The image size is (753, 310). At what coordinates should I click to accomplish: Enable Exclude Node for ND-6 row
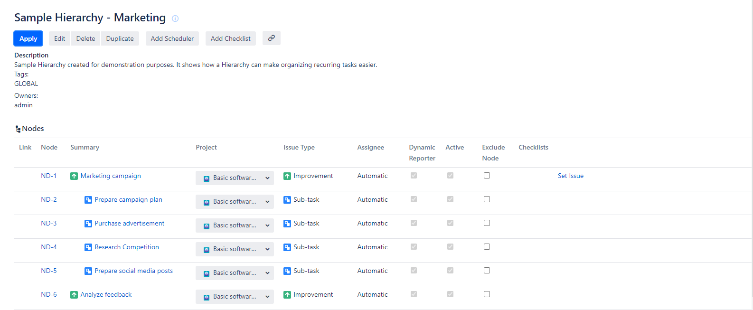(487, 294)
